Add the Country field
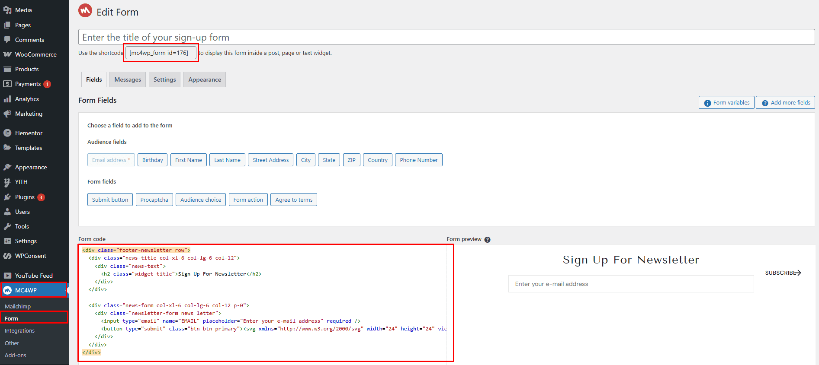Image resolution: width=819 pixels, height=365 pixels. point(378,160)
